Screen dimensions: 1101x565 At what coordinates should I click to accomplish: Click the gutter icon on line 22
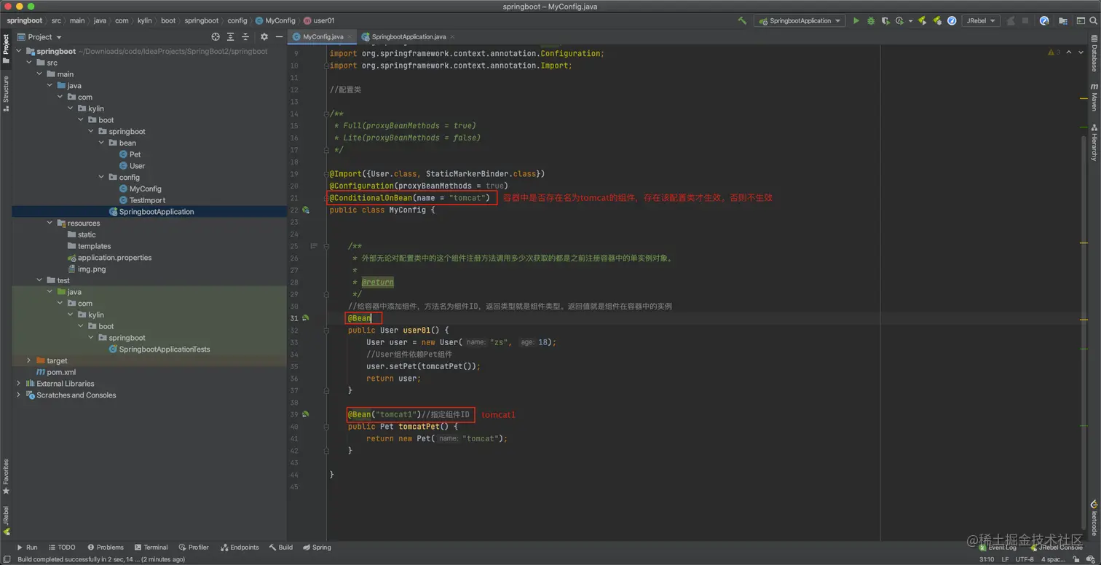(x=306, y=210)
